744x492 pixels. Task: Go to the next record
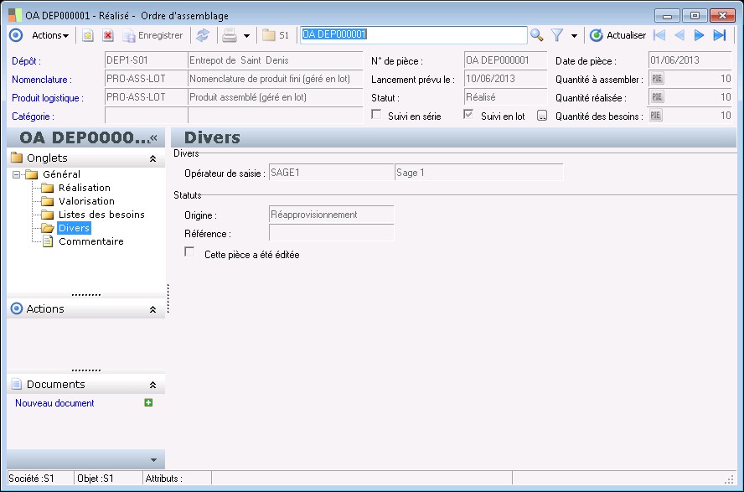tap(699, 35)
